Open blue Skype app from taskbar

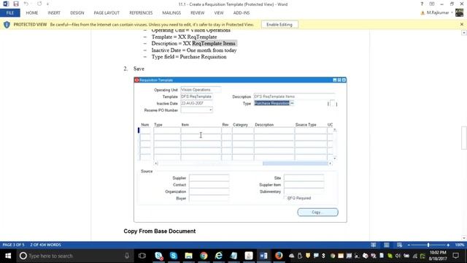click(x=174, y=256)
